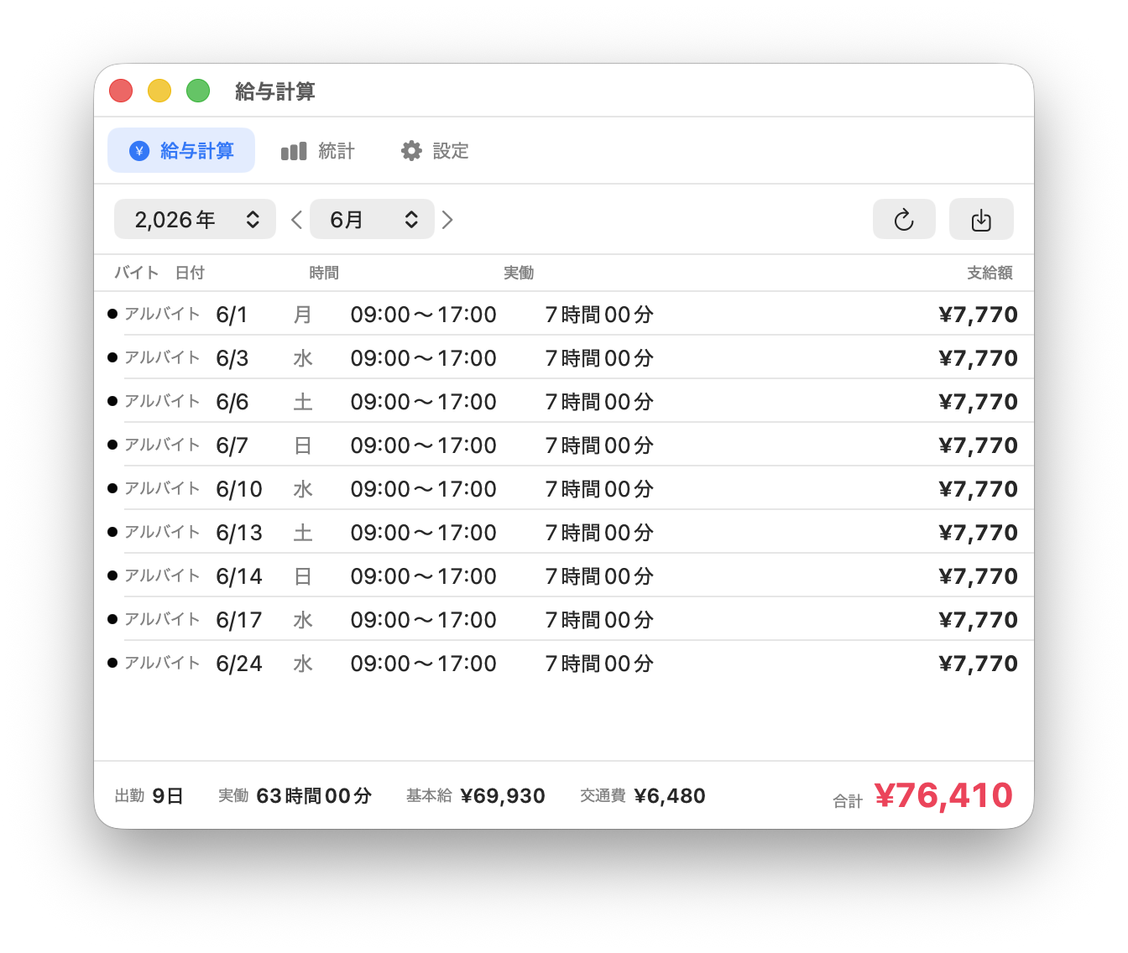The height and width of the screenshot is (953, 1128).
Task: Select the 6/13 date cell
Action: (239, 533)
